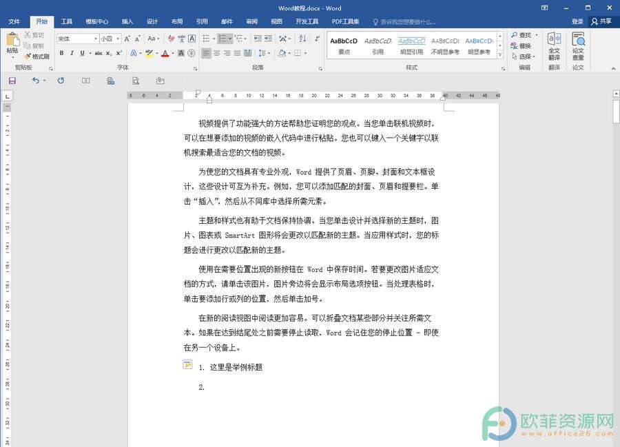The width and height of the screenshot is (620, 447).
Task: Toggle Underline formatting
Action: 82,53
